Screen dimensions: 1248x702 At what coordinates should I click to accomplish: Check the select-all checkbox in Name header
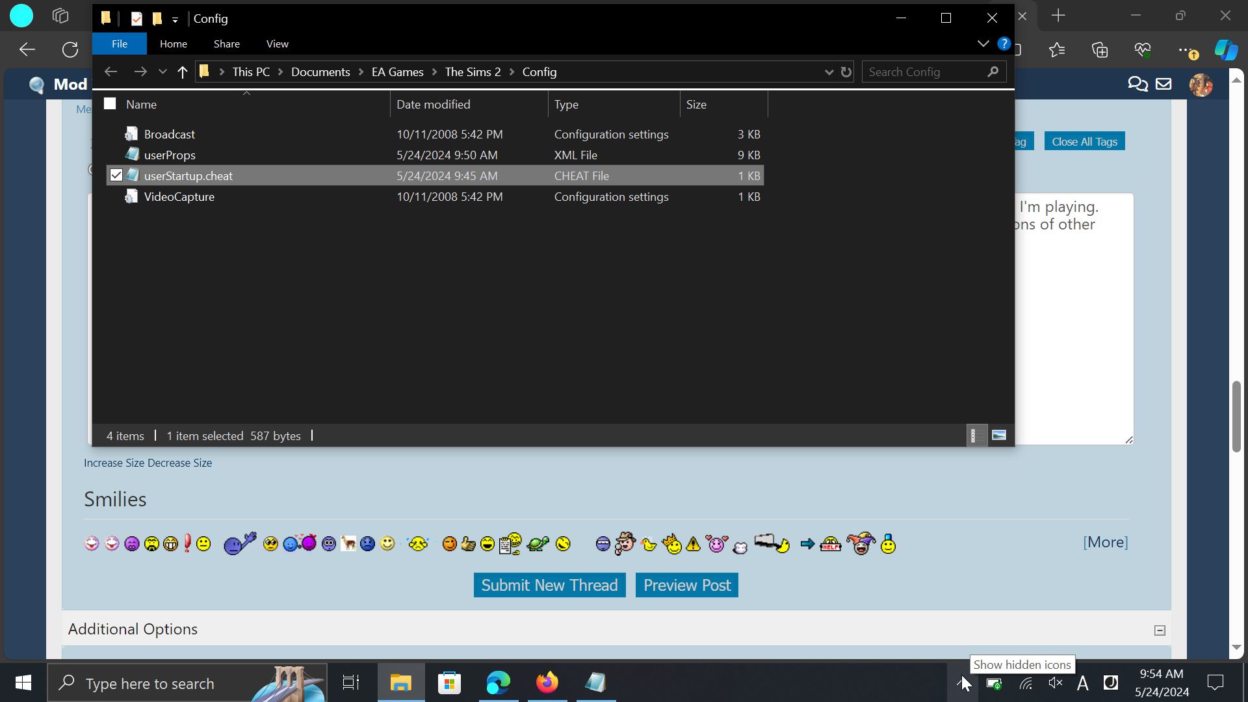tap(109, 103)
